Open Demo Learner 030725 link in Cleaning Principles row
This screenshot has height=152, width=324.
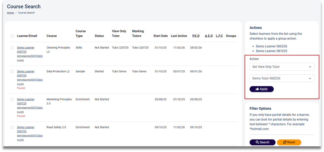pyautogui.click(x=26, y=50)
